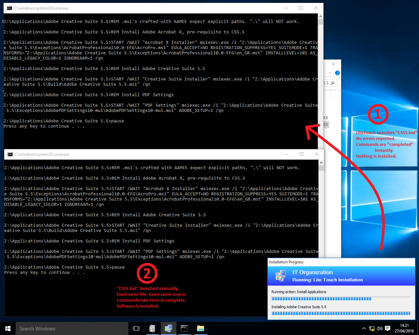
Task: Open the volume control in system tray
Action: tap(380, 329)
